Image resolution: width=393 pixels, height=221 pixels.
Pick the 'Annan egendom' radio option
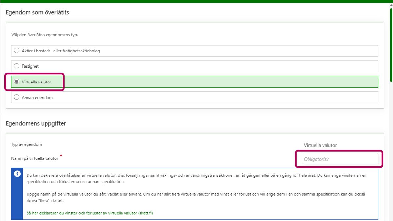click(x=17, y=97)
